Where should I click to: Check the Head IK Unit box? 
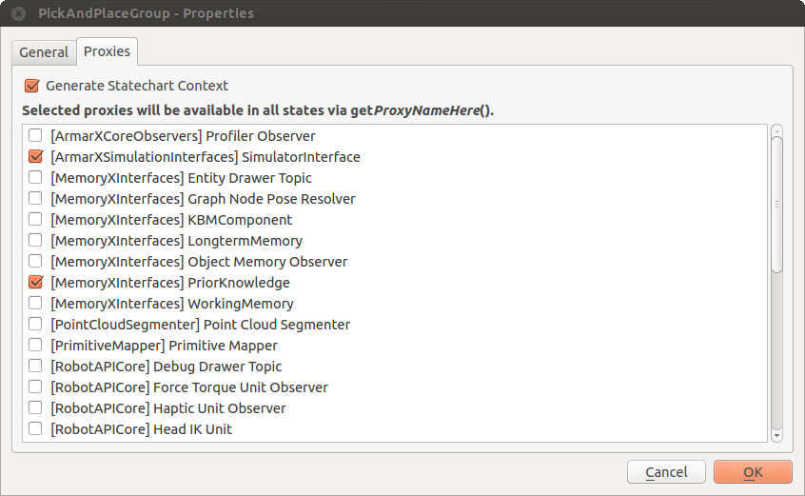click(x=35, y=428)
